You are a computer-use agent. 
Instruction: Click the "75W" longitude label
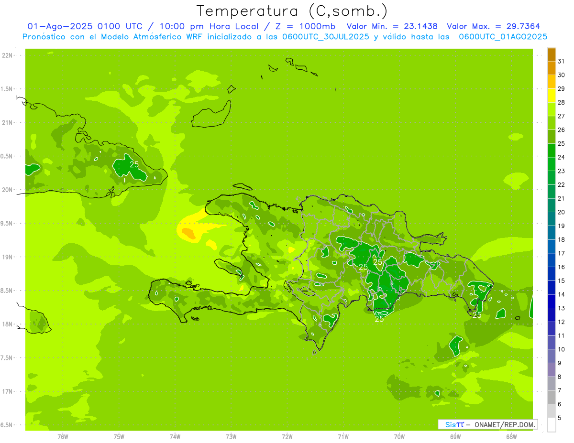[x=119, y=437]
